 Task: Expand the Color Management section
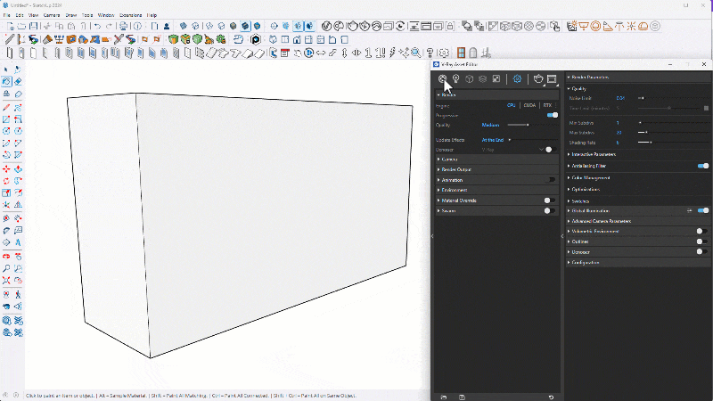(638, 177)
